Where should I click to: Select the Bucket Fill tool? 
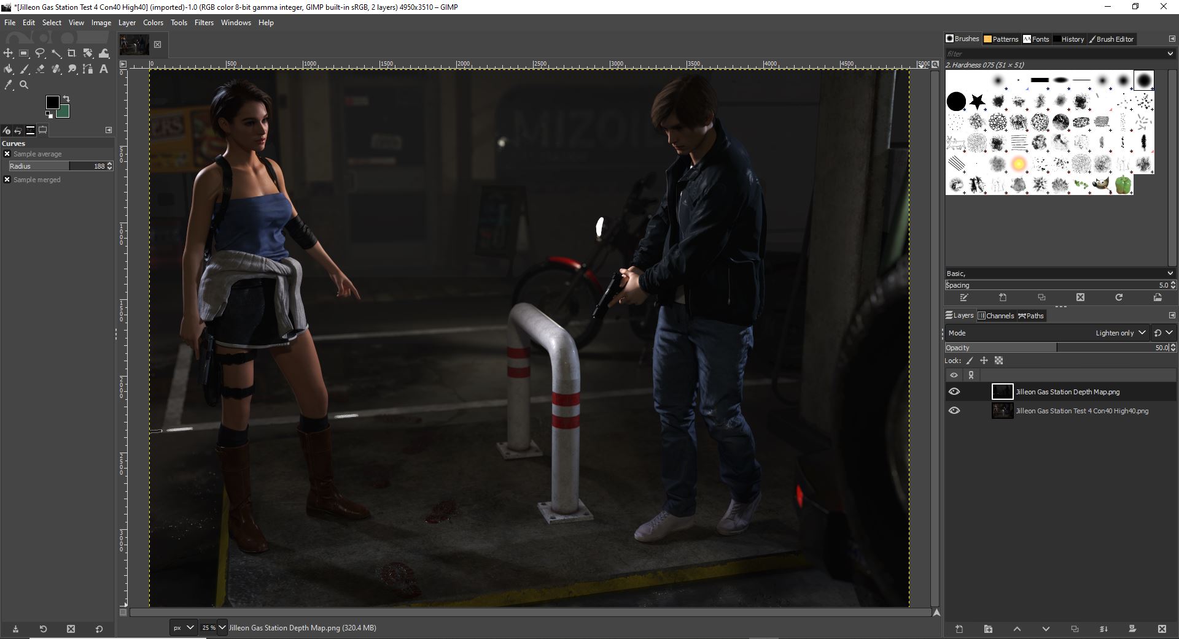[8, 69]
